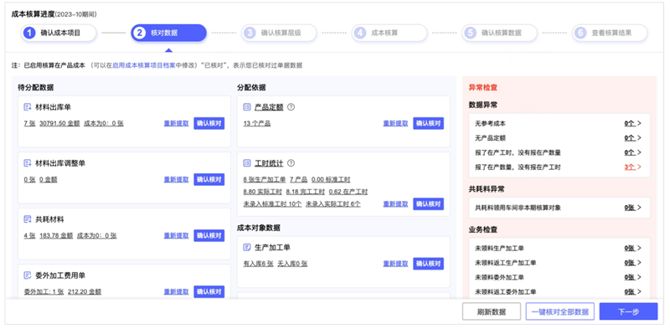Click 重新提取 for 材料出库单

[176, 124]
